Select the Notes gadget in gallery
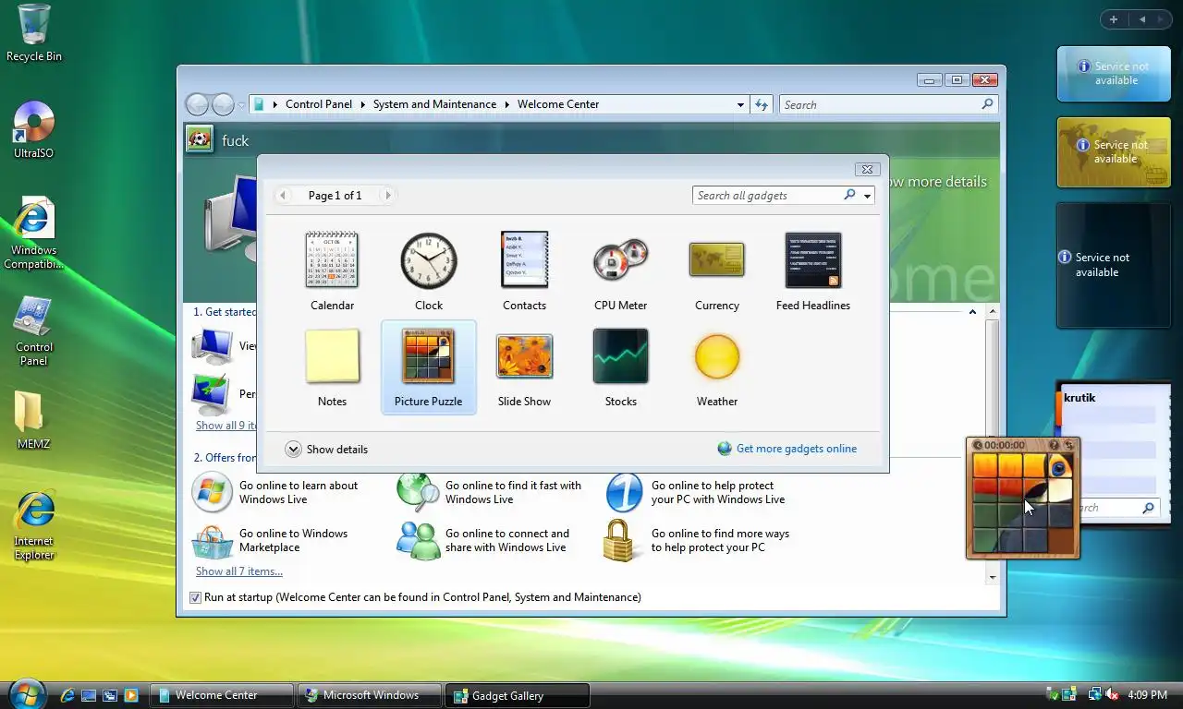Screen dimensions: 1183x709 (x=332, y=367)
